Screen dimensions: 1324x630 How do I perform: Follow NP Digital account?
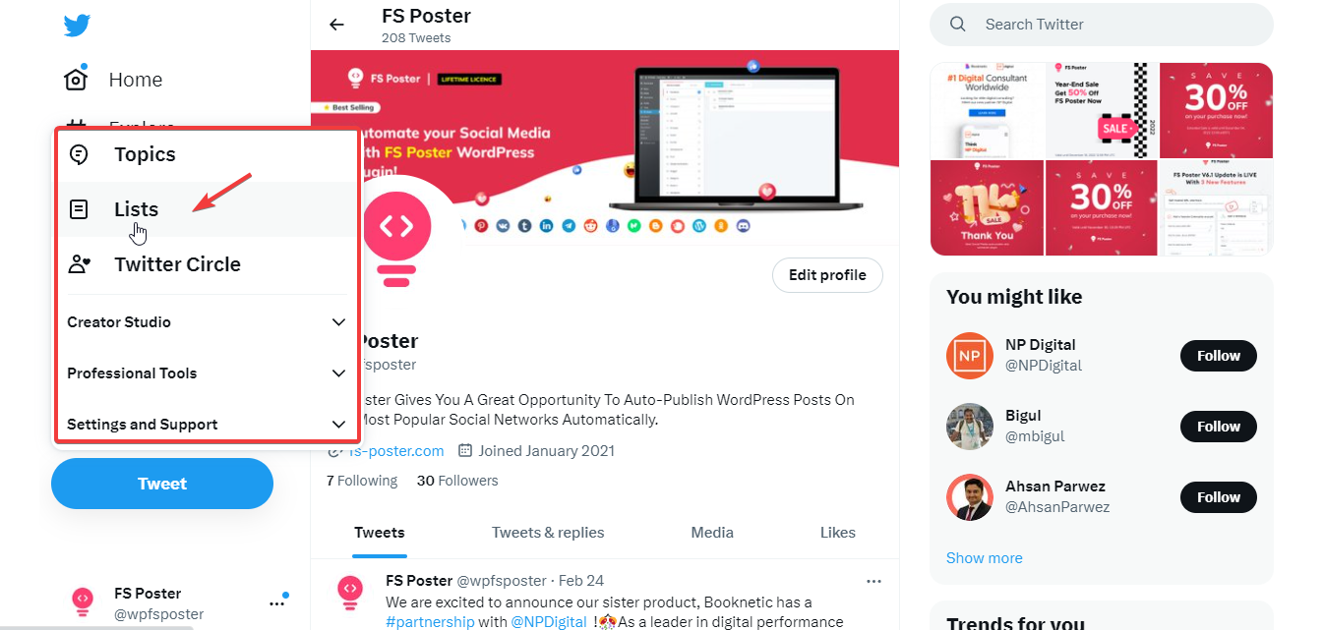pyautogui.click(x=1219, y=356)
